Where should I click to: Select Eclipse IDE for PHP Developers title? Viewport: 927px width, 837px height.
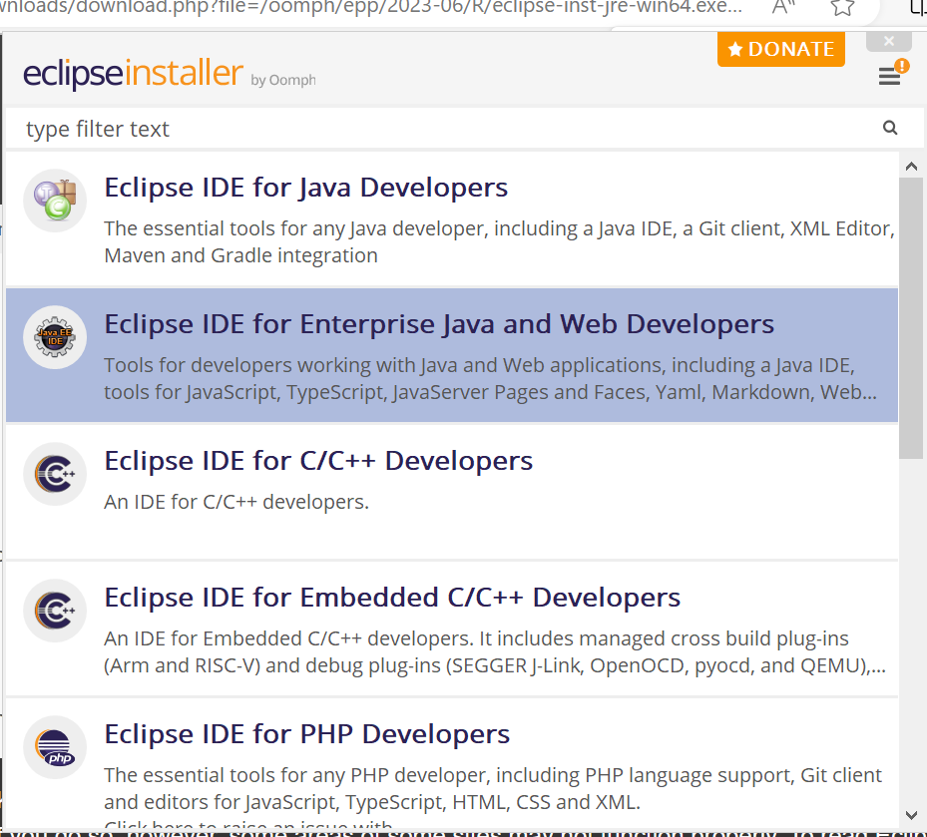(306, 734)
